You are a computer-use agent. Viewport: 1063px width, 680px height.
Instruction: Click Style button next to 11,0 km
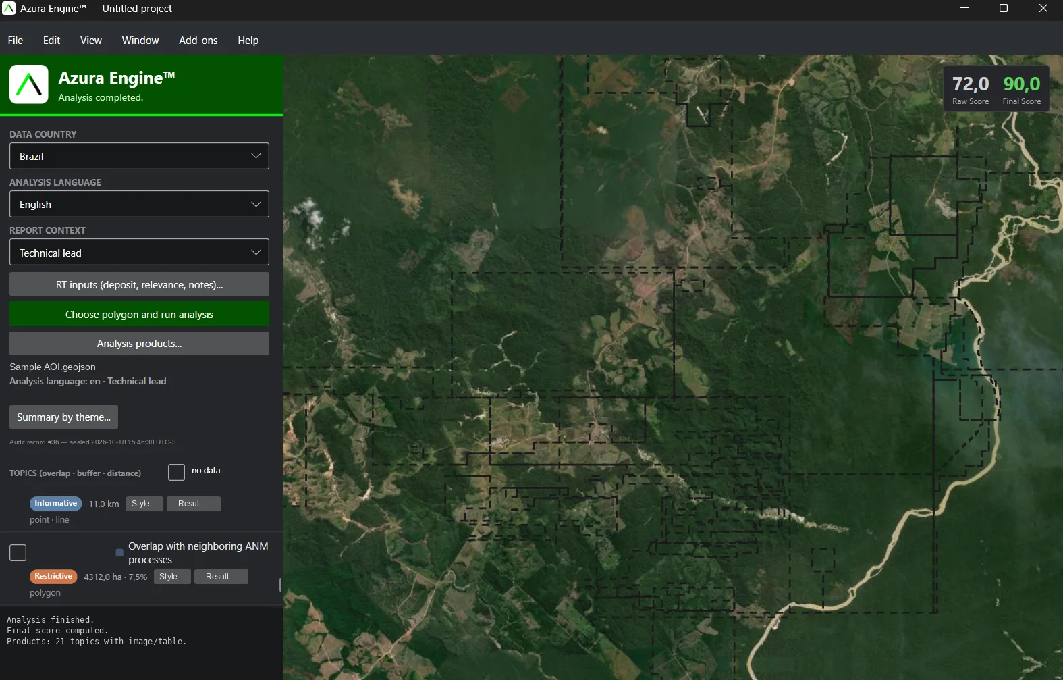click(144, 504)
